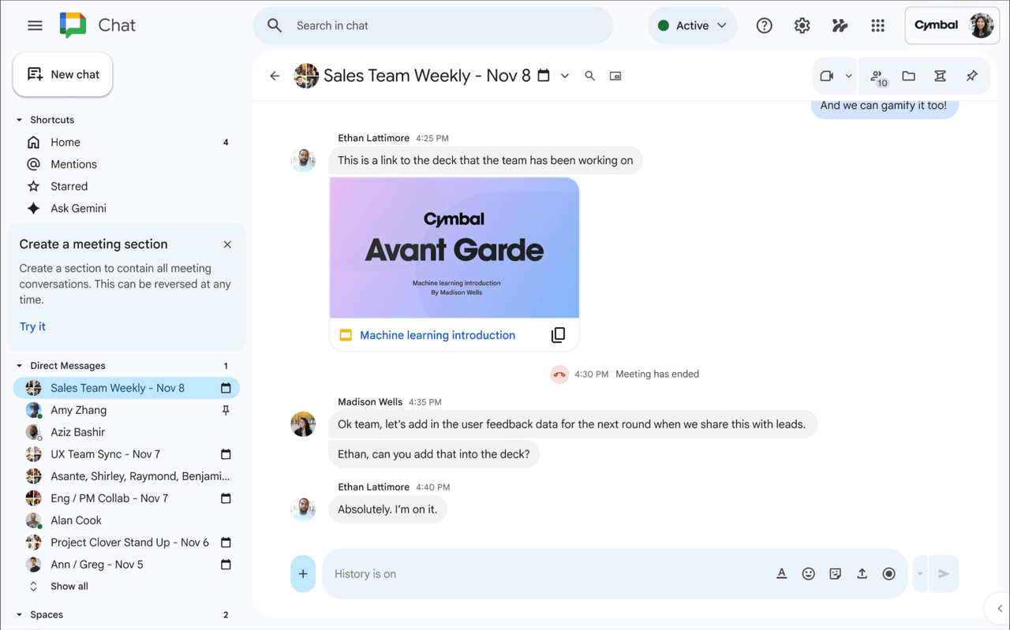Viewport: 1010px width, 630px height.
Task: Open text formatting options in the compose bar
Action: [781, 573]
